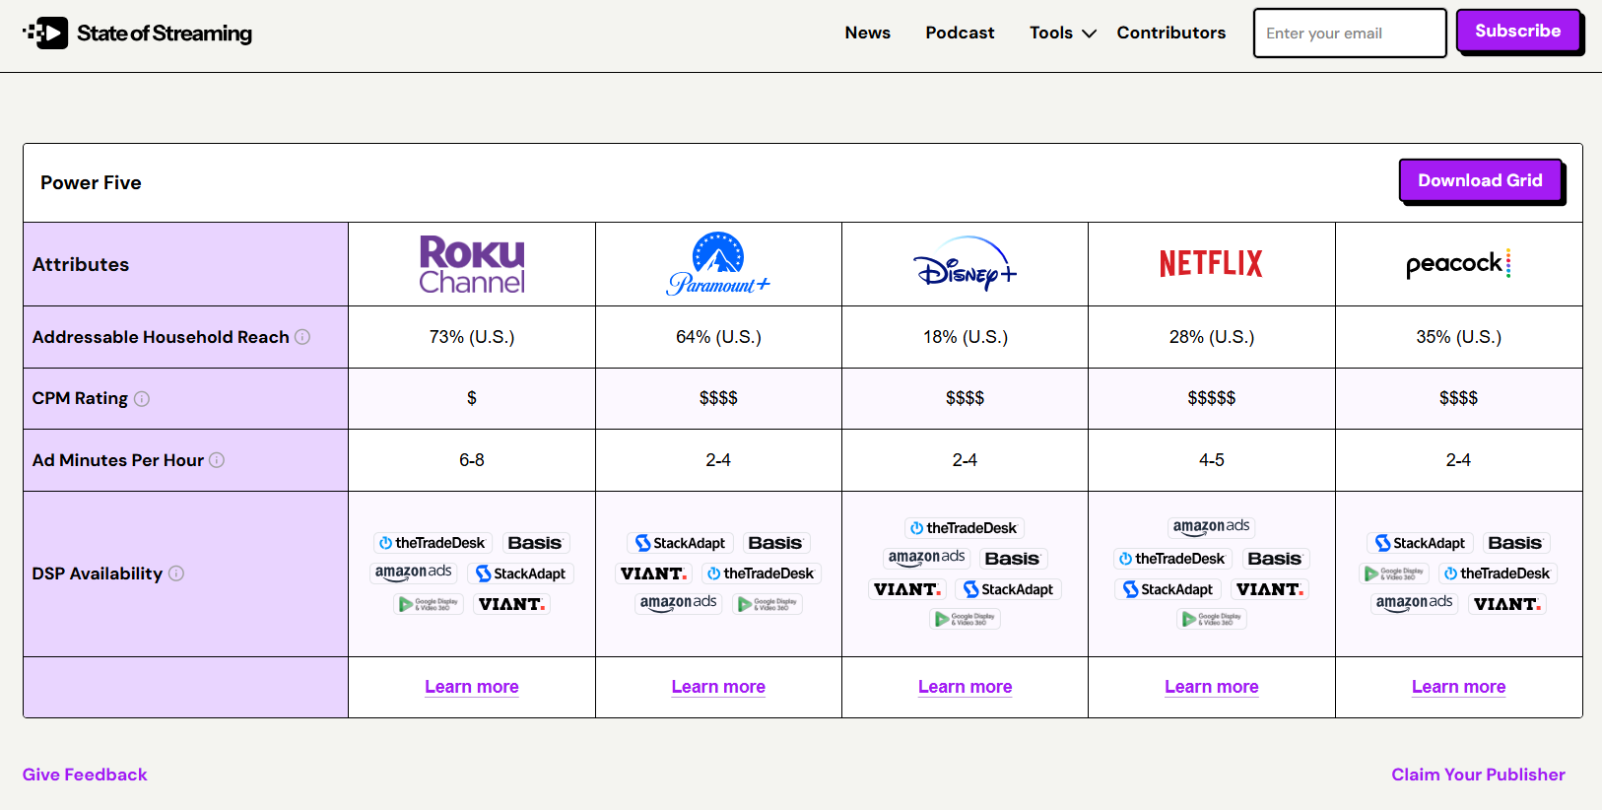Click theTradeDesk badge in Netflix column
Viewport: 1602px width, 810px height.
tap(1172, 559)
